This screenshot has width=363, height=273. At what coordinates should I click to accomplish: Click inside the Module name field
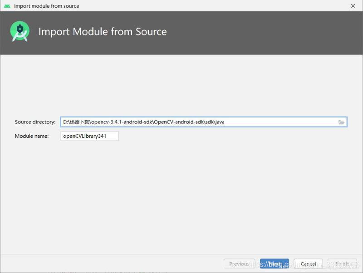click(x=89, y=136)
